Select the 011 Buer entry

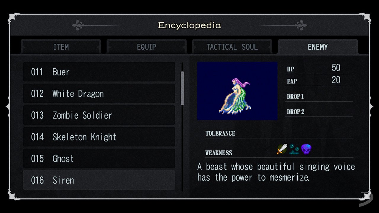click(99, 72)
